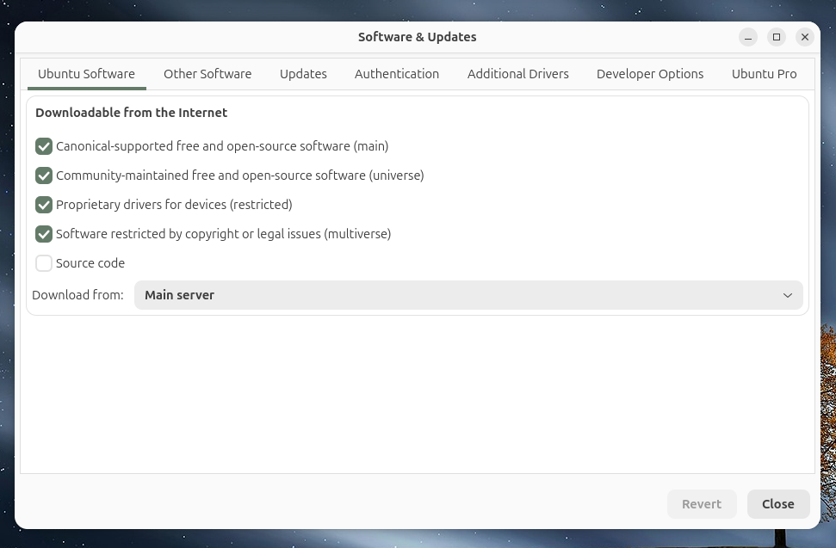The width and height of the screenshot is (836, 548).
Task: Open the Additional Drivers tab
Action: (517, 74)
